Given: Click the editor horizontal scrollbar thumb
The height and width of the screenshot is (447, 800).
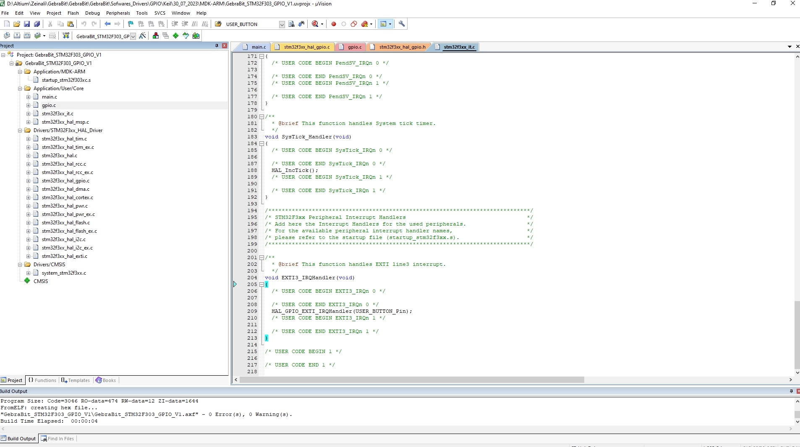Looking at the screenshot, I should (x=412, y=380).
